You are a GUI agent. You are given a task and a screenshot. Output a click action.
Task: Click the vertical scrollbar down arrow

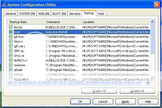(x=153, y=78)
